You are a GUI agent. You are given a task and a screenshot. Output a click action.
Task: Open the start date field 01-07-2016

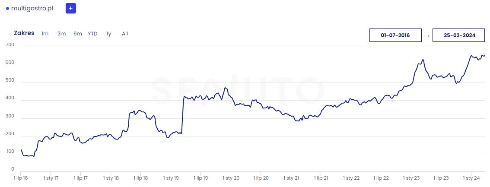coord(395,35)
